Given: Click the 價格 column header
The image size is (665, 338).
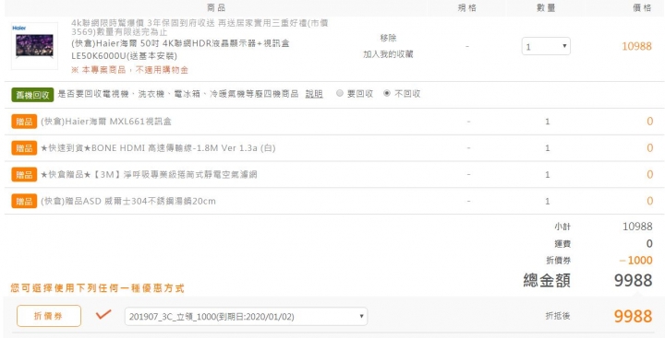Looking at the screenshot, I should 643,7.
